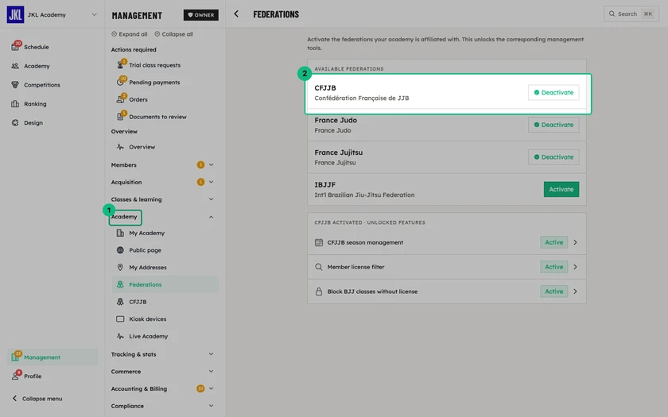Click Collapse all link
668x417 pixels.
coord(173,34)
